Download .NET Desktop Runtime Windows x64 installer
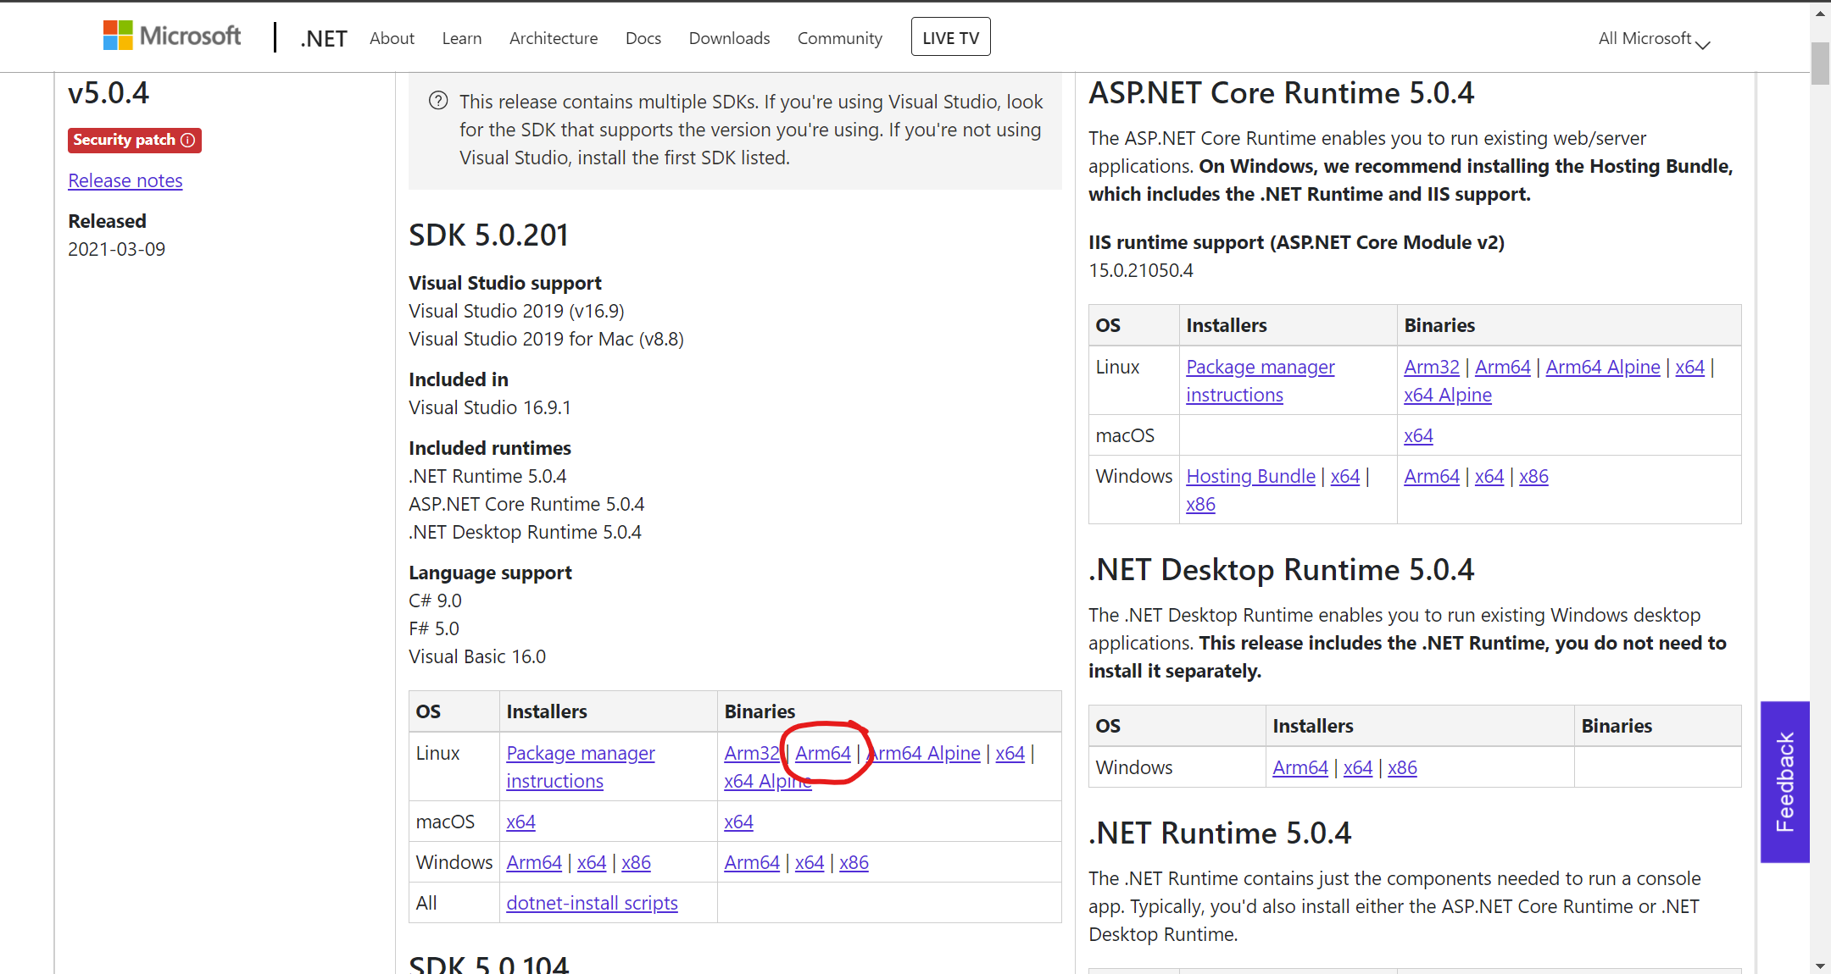This screenshot has height=974, width=1831. click(1358, 767)
